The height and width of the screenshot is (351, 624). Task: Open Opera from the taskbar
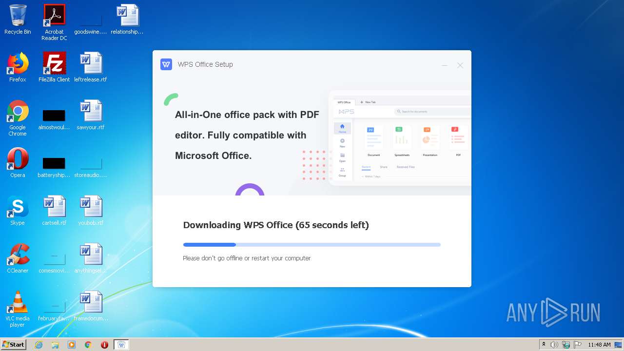104,345
